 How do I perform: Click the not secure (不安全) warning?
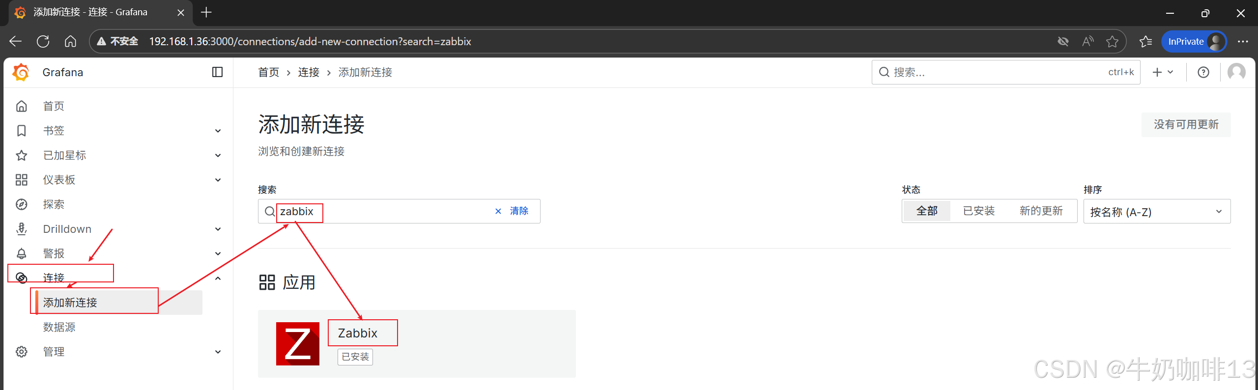pyautogui.click(x=118, y=41)
